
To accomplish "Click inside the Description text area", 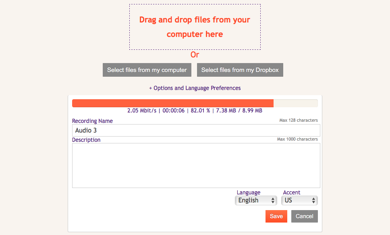I will (x=196, y=166).
